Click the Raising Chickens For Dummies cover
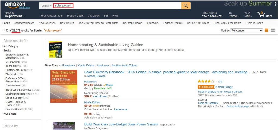This screenshot has width=278, height=130. click(x=55, y=49)
